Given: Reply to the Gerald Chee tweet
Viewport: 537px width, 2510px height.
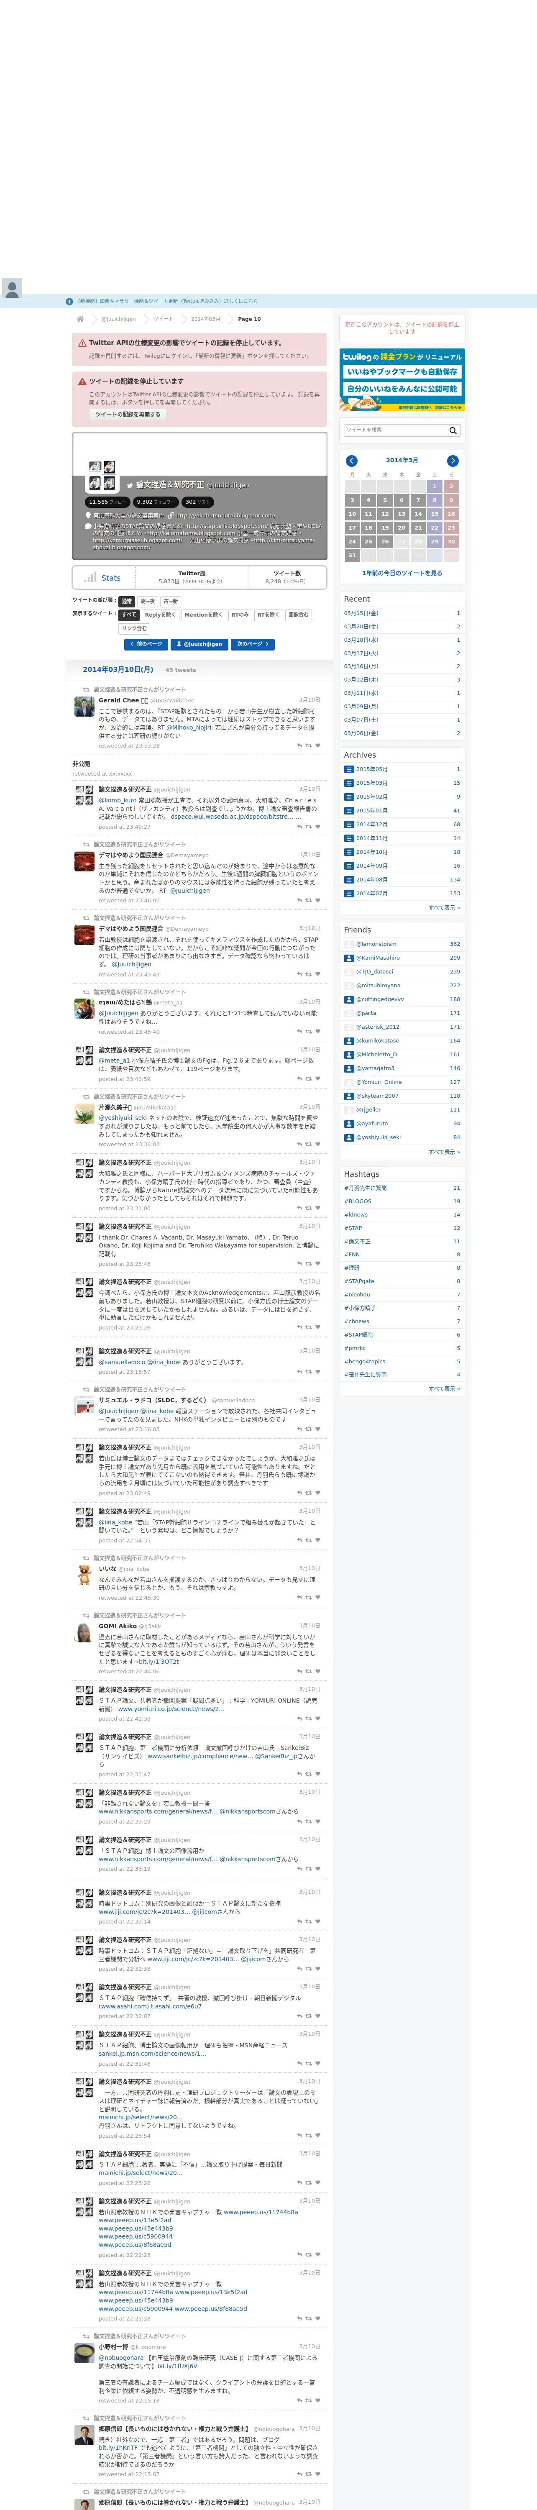Looking at the screenshot, I should click(299, 745).
